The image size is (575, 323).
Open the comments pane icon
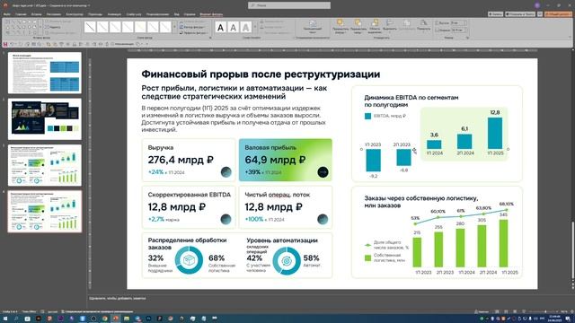[540, 14]
